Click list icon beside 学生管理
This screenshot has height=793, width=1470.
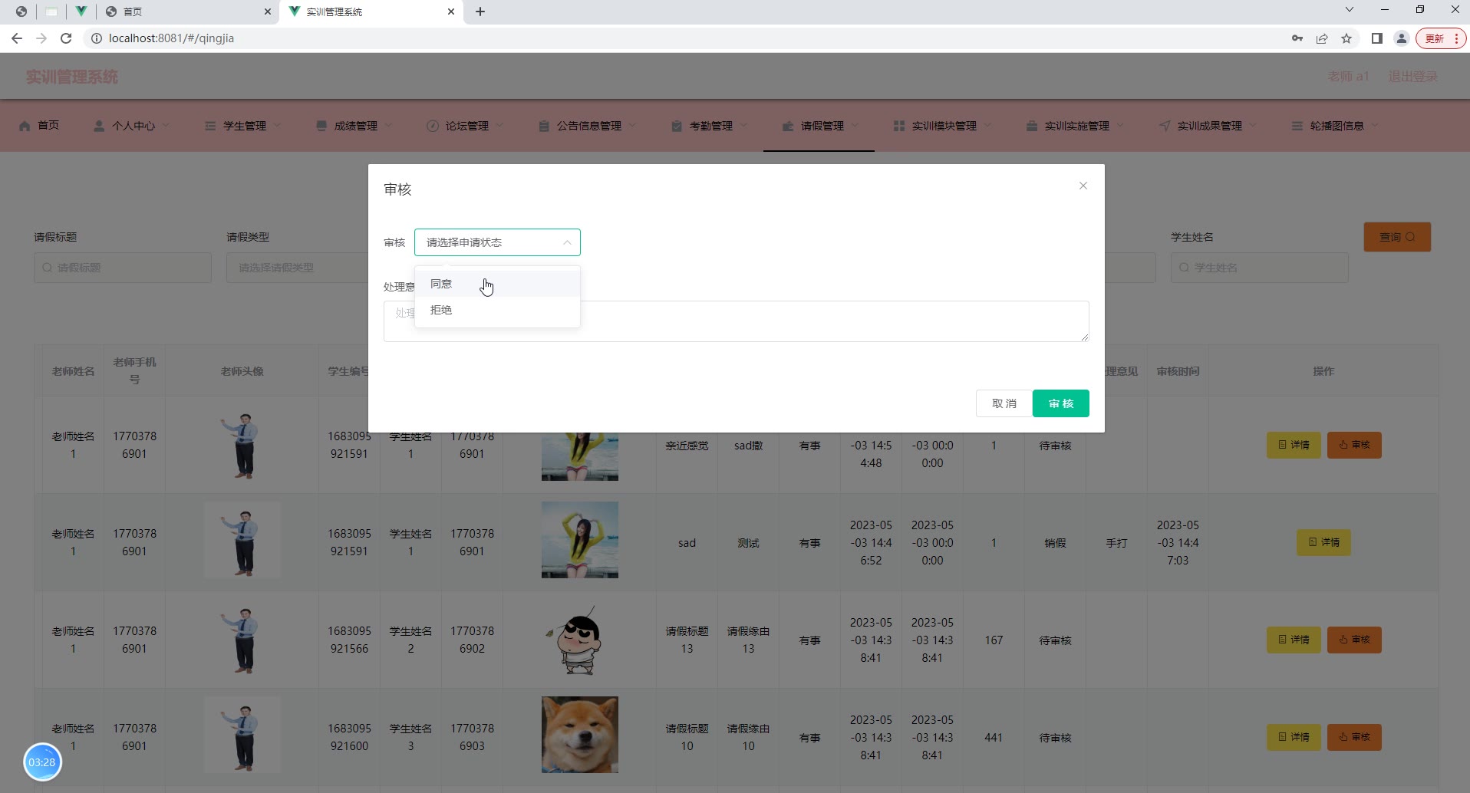(x=210, y=126)
